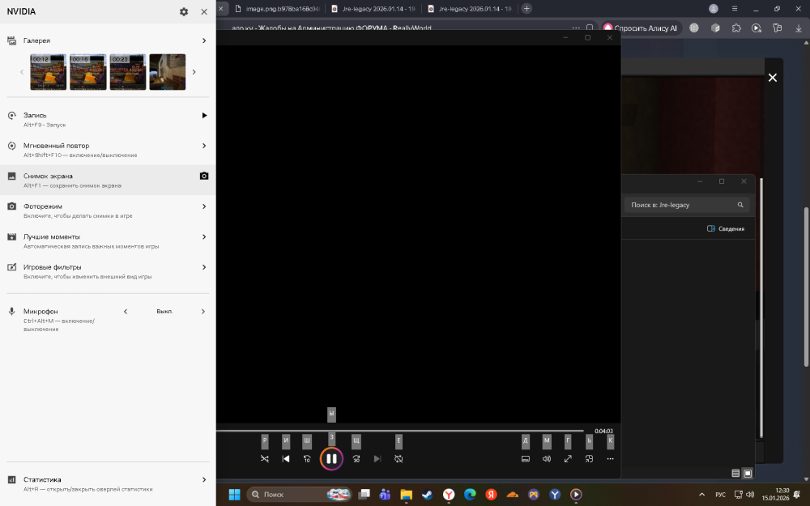Click the video seek bar
Screen dimensions: 810x506
400,431
